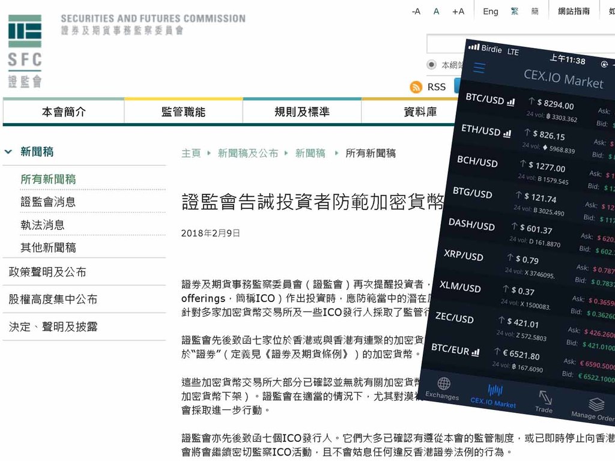Select 執法消息 in the sidebar
This screenshot has height=461, width=615.
coord(43,225)
